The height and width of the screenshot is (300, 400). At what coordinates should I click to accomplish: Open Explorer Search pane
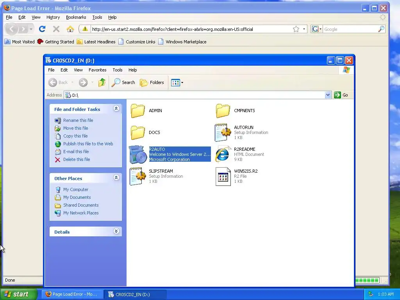click(123, 82)
